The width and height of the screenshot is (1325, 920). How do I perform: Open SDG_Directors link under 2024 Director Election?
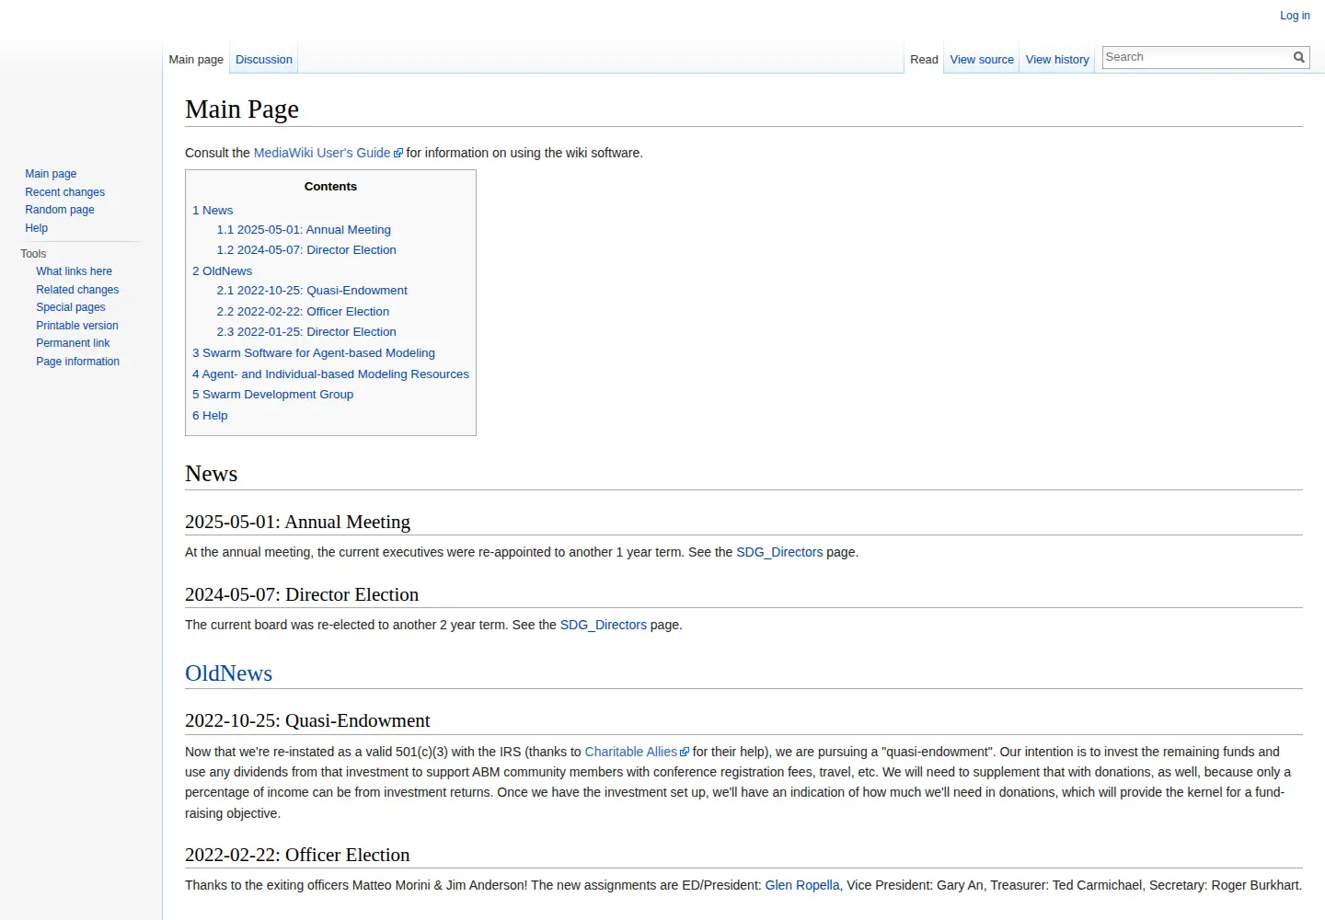pyautogui.click(x=604, y=625)
